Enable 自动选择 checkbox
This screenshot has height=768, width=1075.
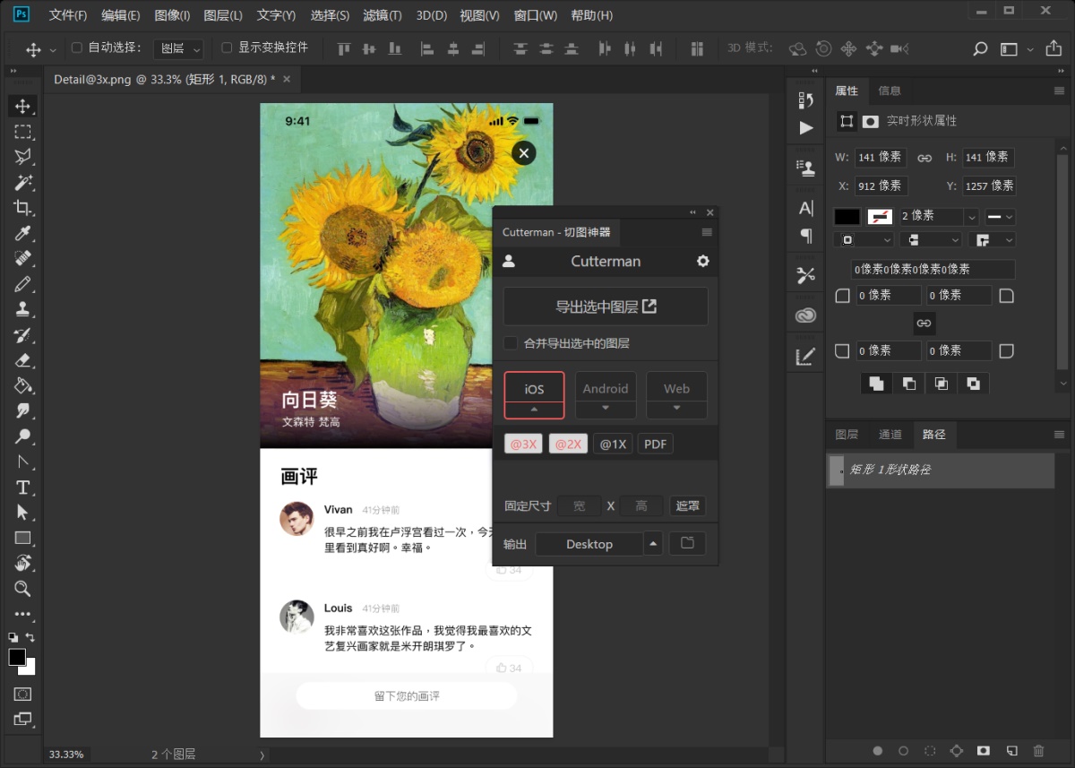(76, 47)
